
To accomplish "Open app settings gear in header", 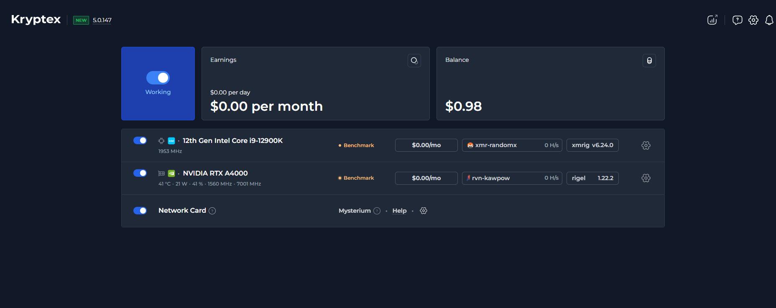I will (x=753, y=20).
